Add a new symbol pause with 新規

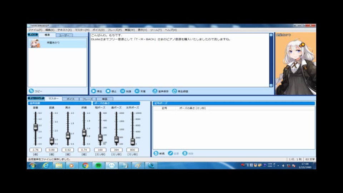click(159, 153)
